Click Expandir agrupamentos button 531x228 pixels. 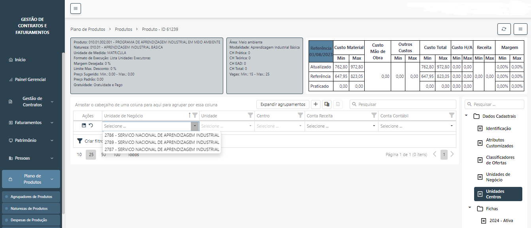282,104
